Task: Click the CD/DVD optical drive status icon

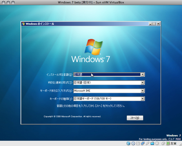Action: point(133,143)
